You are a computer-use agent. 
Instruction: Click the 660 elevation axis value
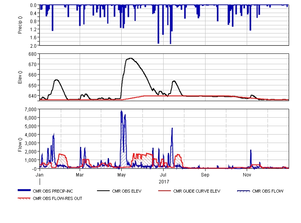click(33, 75)
